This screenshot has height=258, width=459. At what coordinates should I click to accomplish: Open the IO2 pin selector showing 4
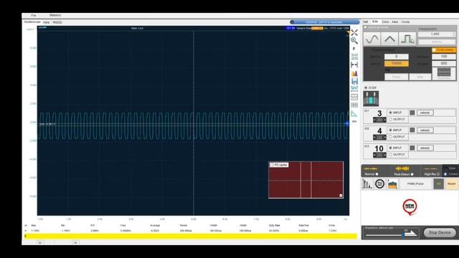(x=379, y=138)
